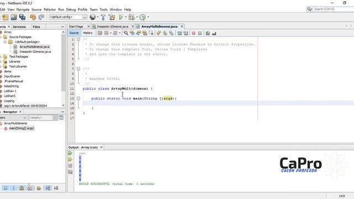
Task: Click the Build Project hammer icon
Action: pyautogui.click(x=103, y=17)
